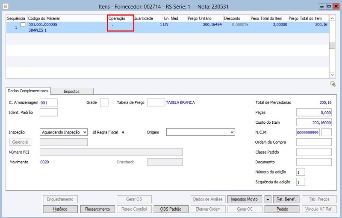Click the SIMPLES 1 description text
The height and width of the screenshot is (218, 342).
tap(37, 30)
